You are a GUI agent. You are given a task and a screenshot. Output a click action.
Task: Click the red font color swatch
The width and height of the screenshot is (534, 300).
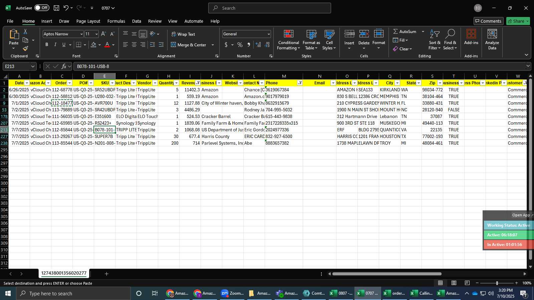(107, 45)
